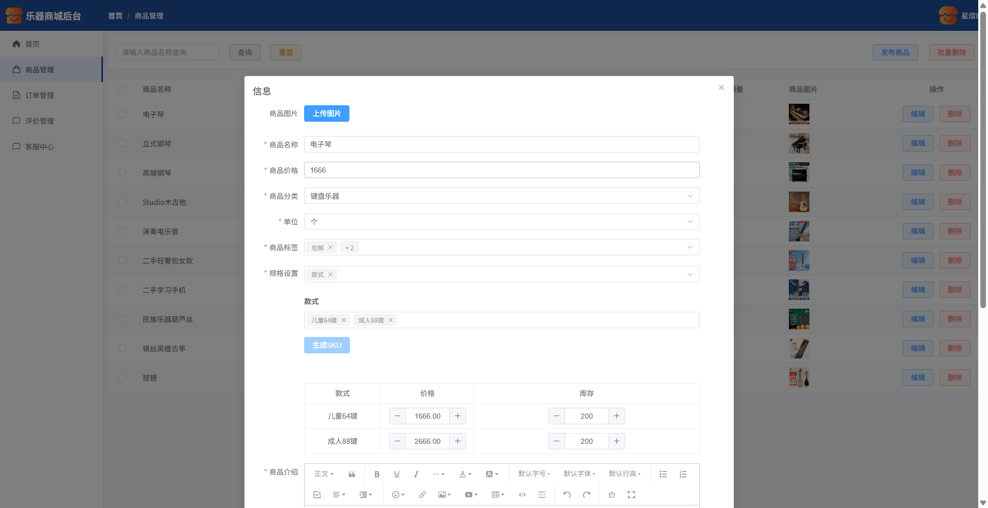988x508 pixels.
Task: Toggle bold formatting in the editor
Action: click(377, 474)
